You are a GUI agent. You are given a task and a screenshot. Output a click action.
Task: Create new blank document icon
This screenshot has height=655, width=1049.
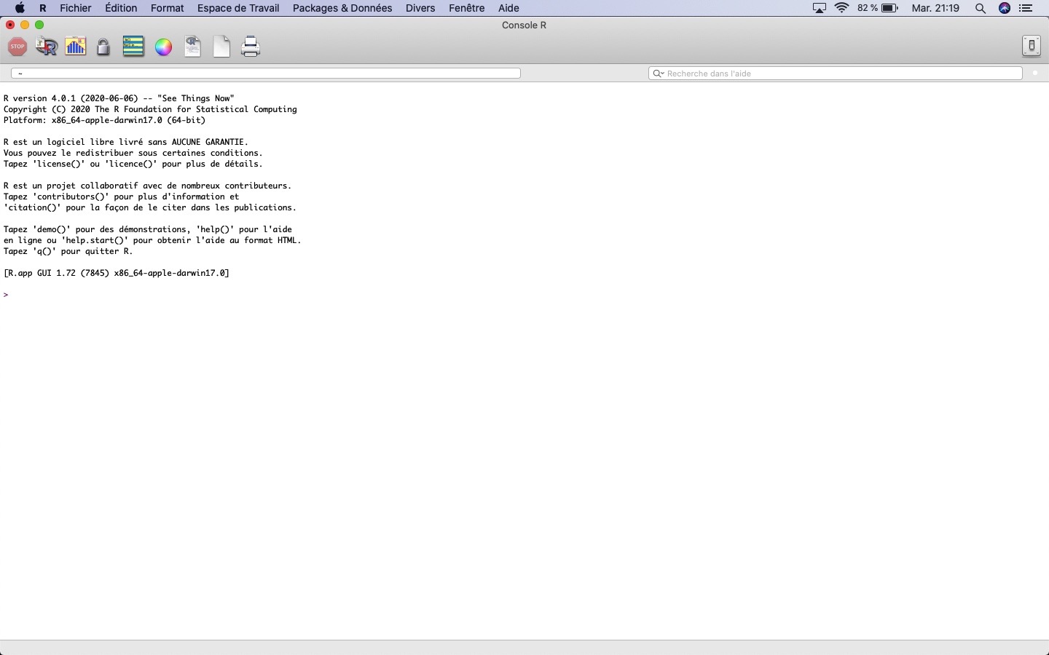[221, 47]
